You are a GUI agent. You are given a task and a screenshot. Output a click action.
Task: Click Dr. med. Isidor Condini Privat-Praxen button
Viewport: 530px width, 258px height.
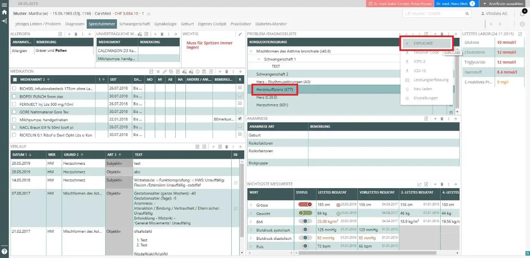[400, 3]
